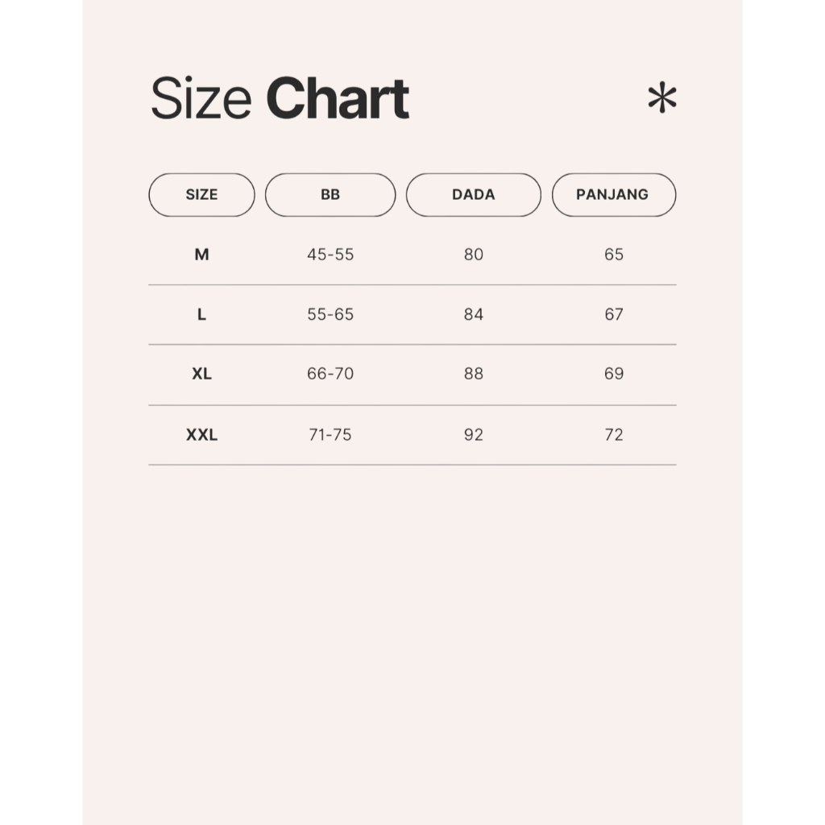The width and height of the screenshot is (825, 825).
Task: Select the BB column header pill
Action: (330, 195)
